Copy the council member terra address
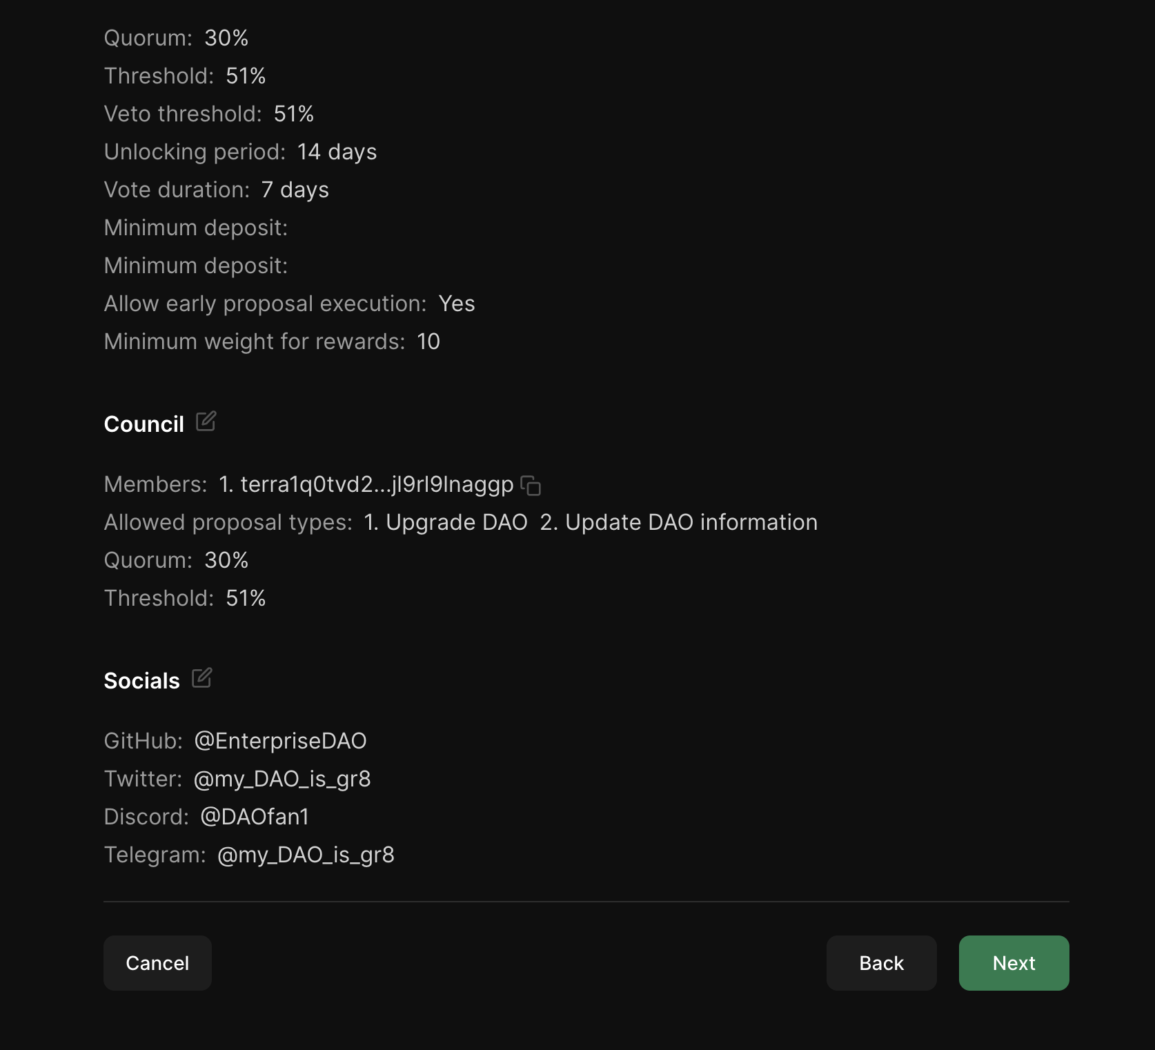 click(x=531, y=486)
